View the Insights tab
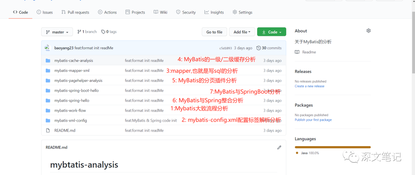The width and height of the screenshot is (415, 175). click(214, 12)
